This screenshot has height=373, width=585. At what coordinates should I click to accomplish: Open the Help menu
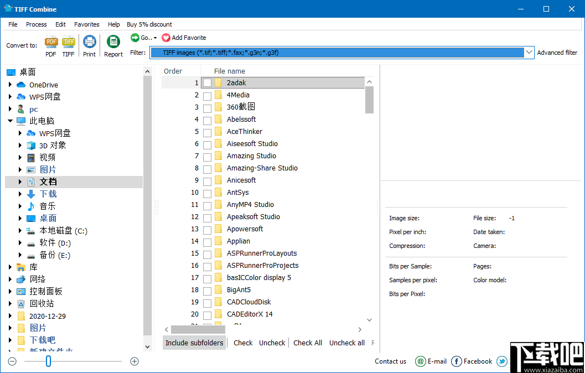point(114,24)
